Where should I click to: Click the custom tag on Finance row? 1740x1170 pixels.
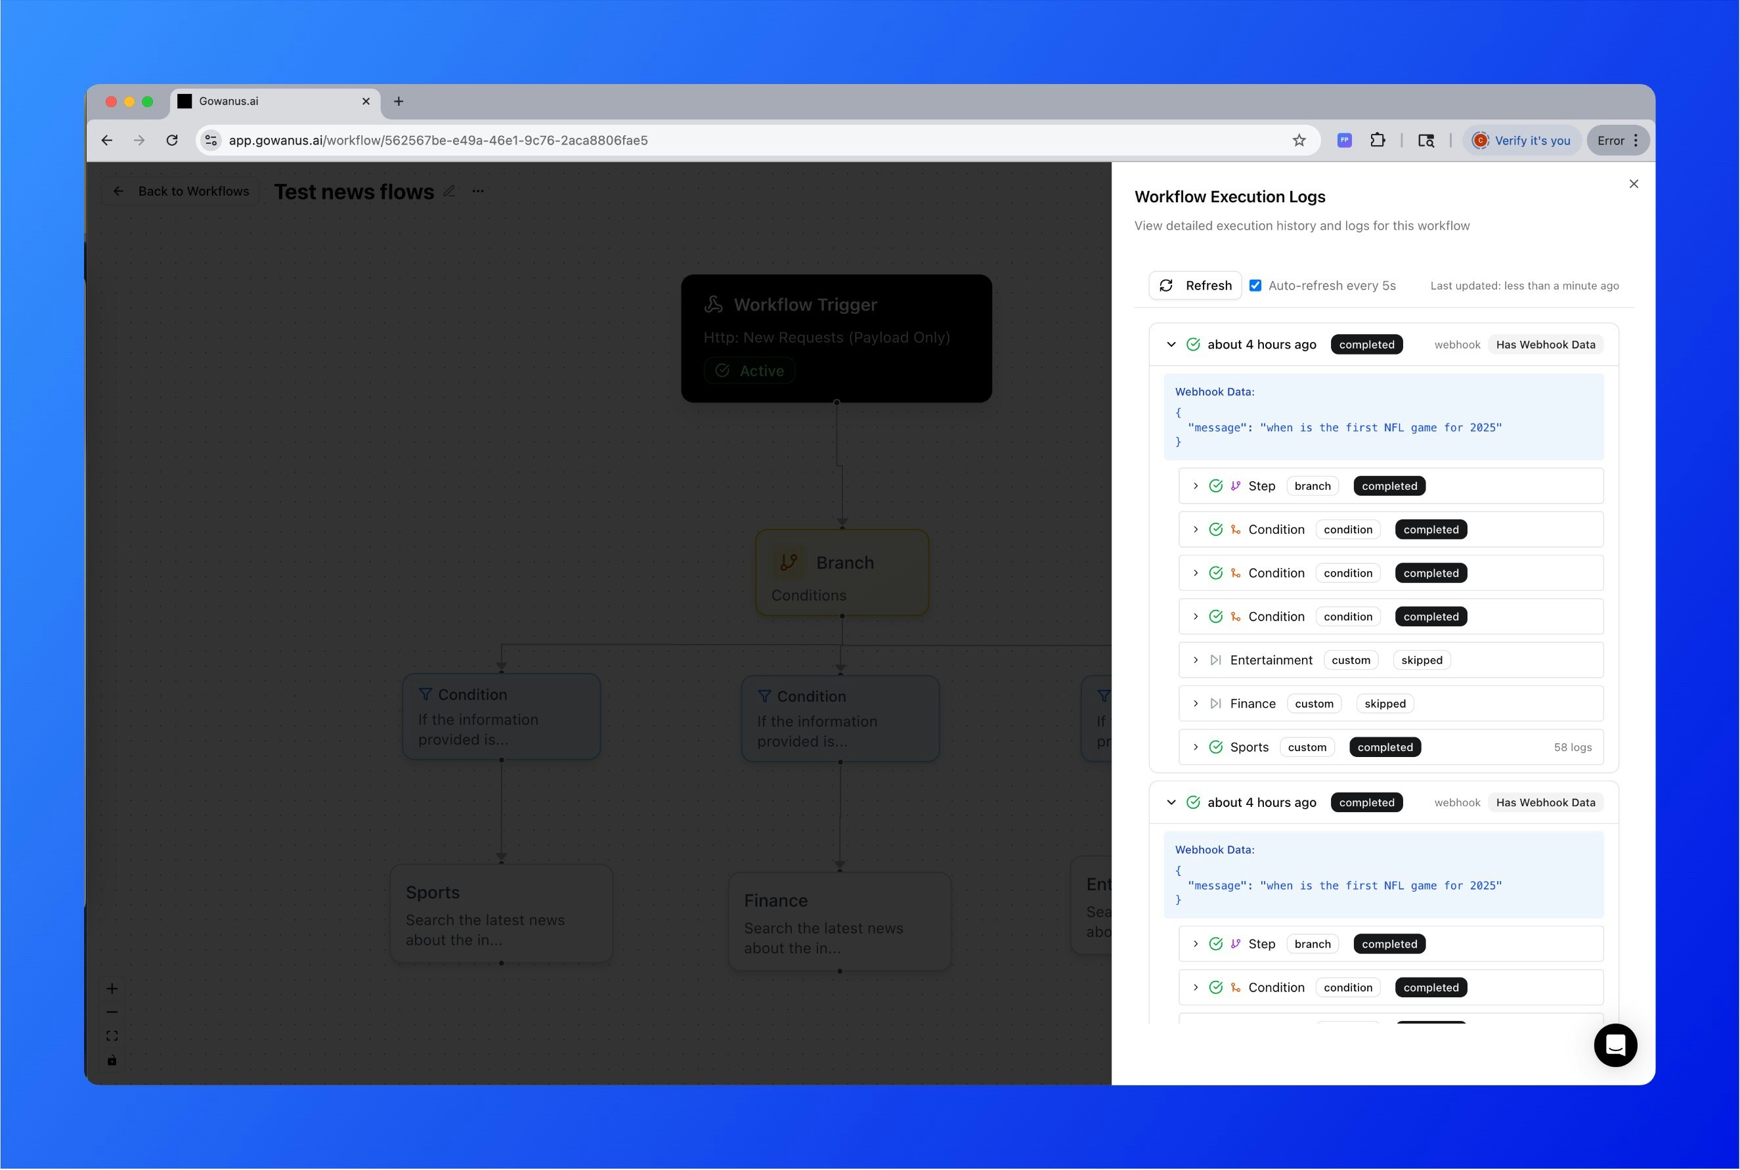[1314, 704]
